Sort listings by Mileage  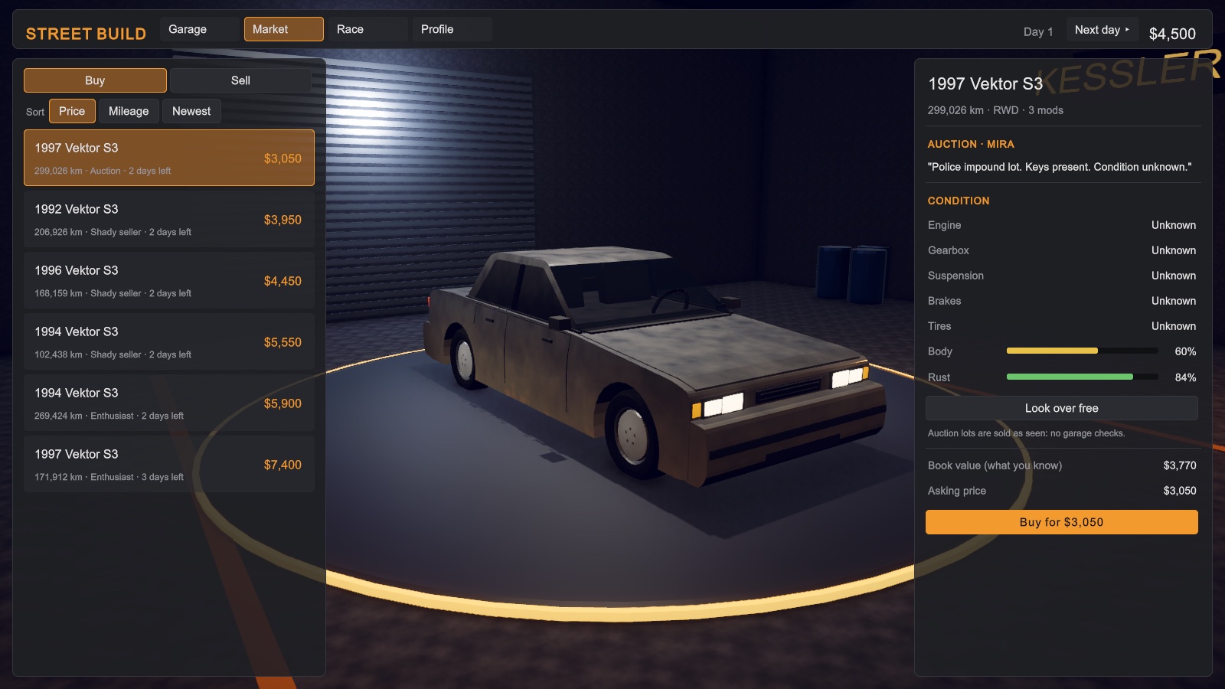point(129,111)
